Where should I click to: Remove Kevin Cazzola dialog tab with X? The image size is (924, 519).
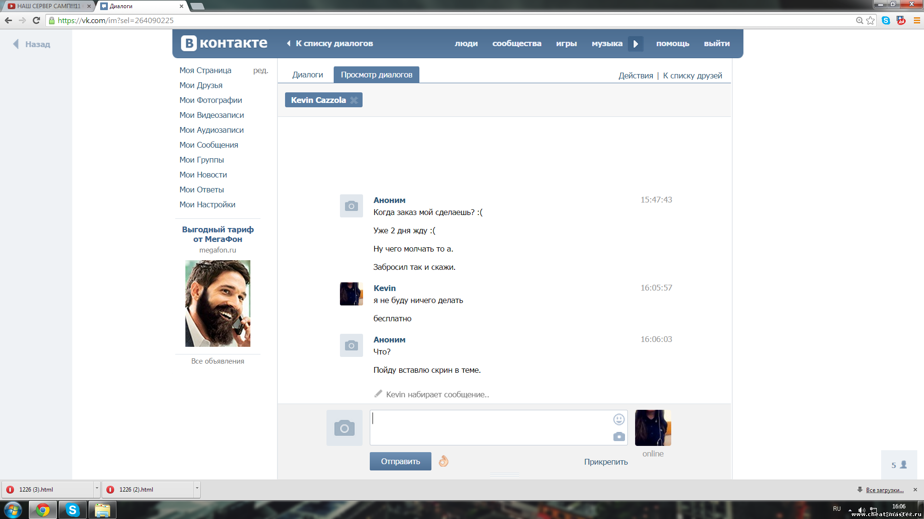pos(354,100)
